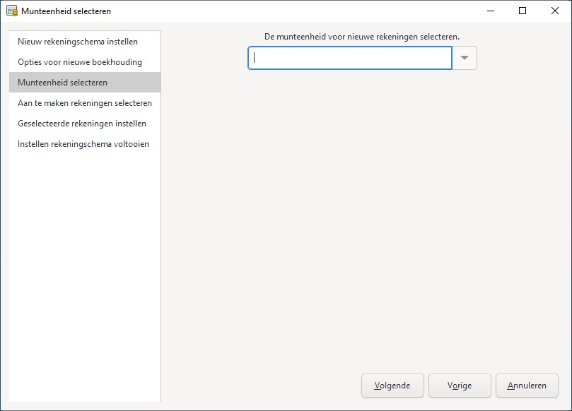Click the GnuCash icon in the title bar

pyautogui.click(x=11, y=11)
